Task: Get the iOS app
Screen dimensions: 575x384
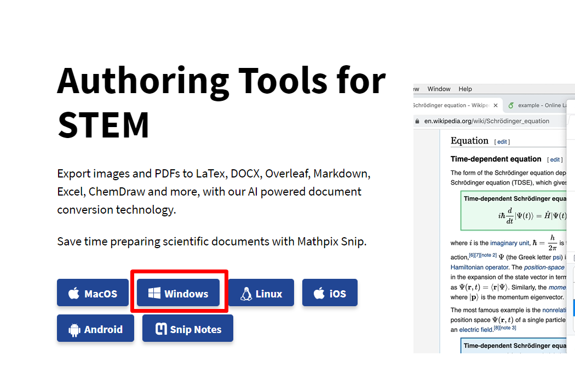Action: point(330,293)
